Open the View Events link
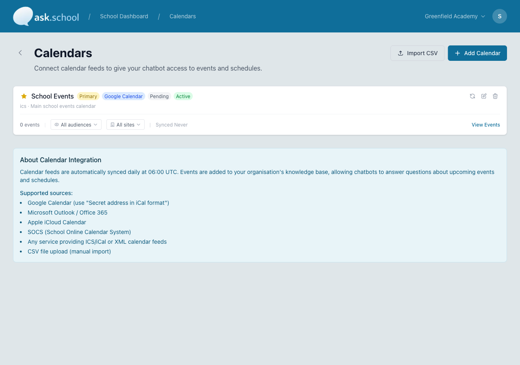520x365 pixels. (x=486, y=125)
